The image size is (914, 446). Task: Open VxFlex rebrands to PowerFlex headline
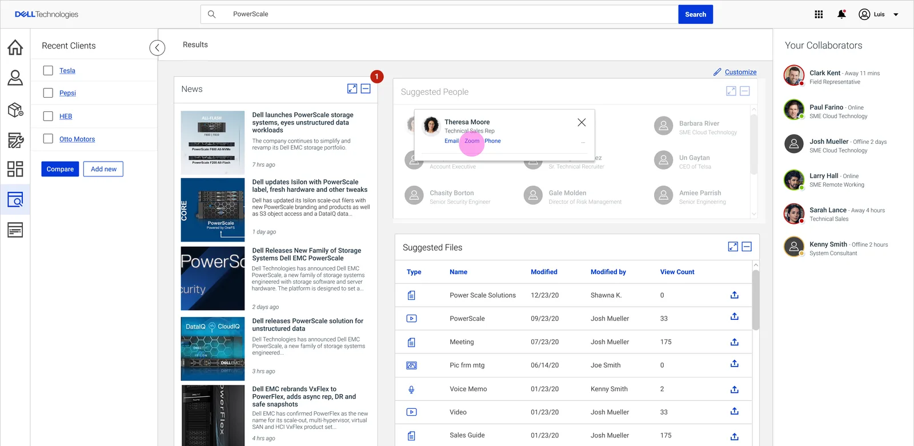[304, 396]
